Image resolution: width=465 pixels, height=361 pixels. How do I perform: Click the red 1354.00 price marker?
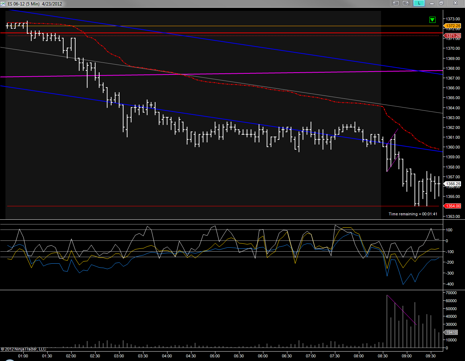click(x=453, y=206)
